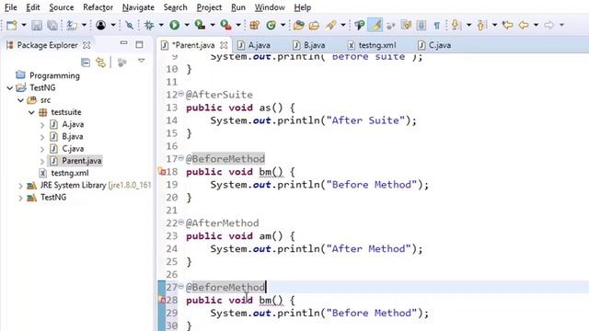The width and height of the screenshot is (589, 331).
Task: Toggle Mark Occurrences highlighter icon
Action: click(375, 25)
